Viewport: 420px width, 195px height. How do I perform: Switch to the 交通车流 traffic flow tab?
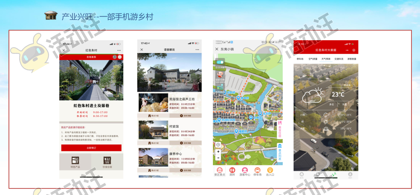339,59
